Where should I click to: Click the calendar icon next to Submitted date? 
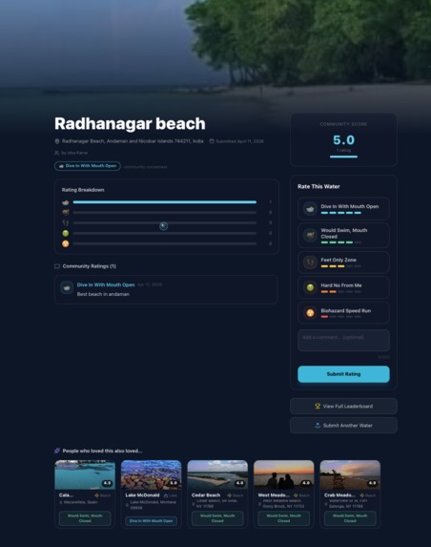[212, 141]
